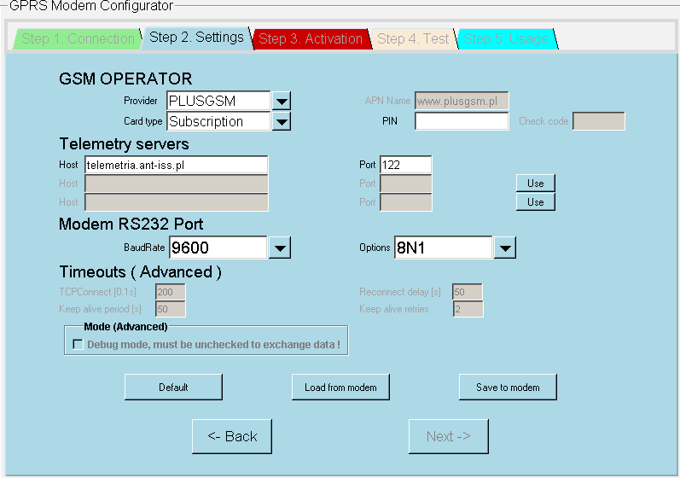The width and height of the screenshot is (680, 478).
Task: Switch to Step 1. Connection tab
Action: [x=78, y=39]
